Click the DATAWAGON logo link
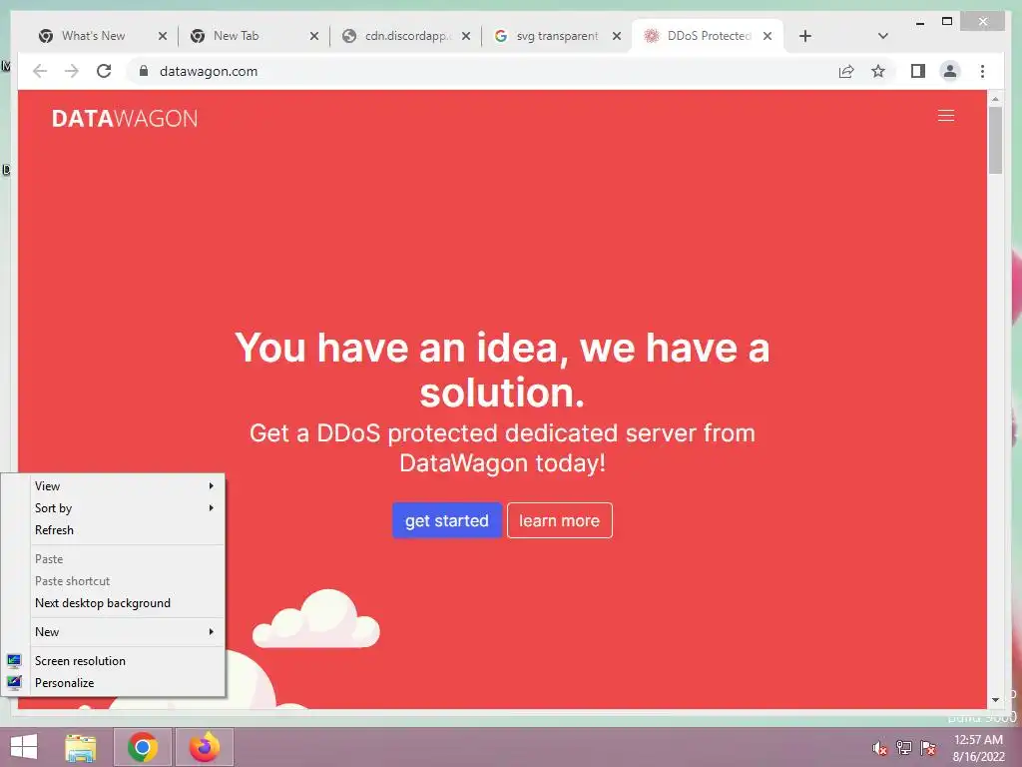 pyautogui.click(x=125, y=118)
